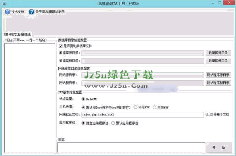Click the 日志 label

(61, 140)
